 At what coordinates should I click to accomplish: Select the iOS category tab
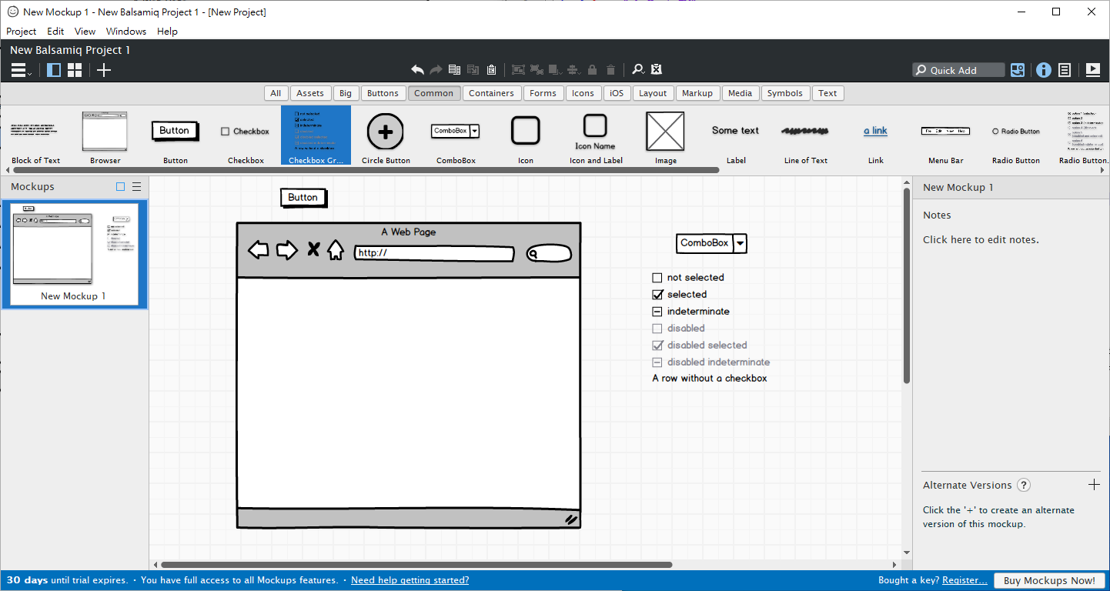click(617, 93)
